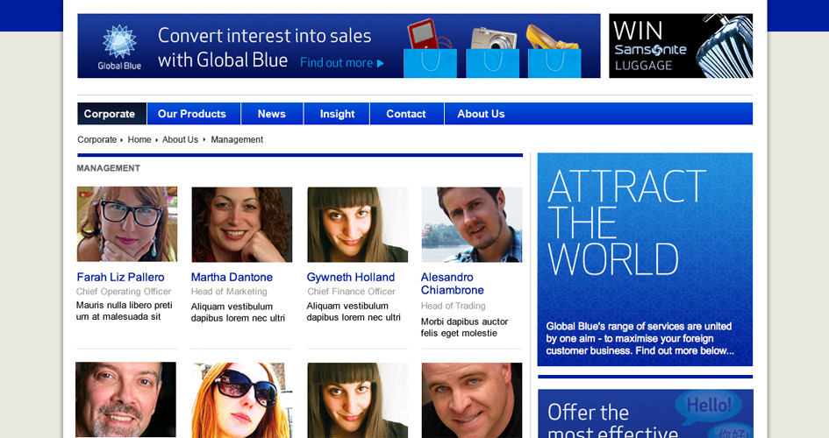829x438 pixels.
Task: Click the Chief Operating Officer title text
Action: tap(124, 292)
